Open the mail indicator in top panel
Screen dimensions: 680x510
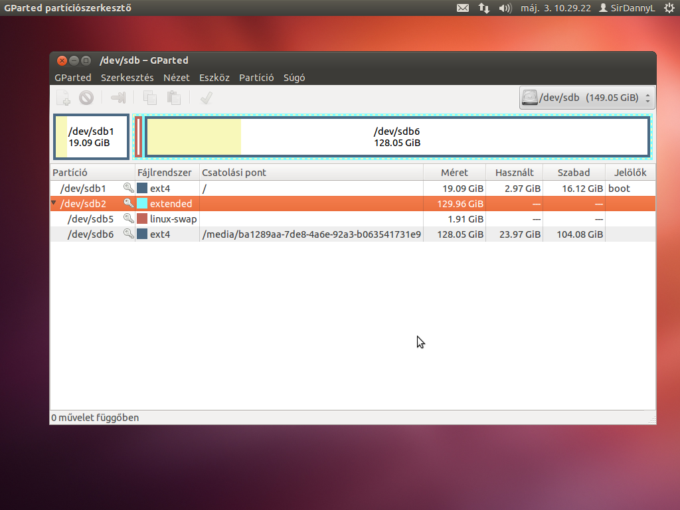point(463,8)
